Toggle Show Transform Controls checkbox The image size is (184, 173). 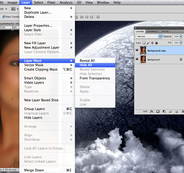pos(4,17)
